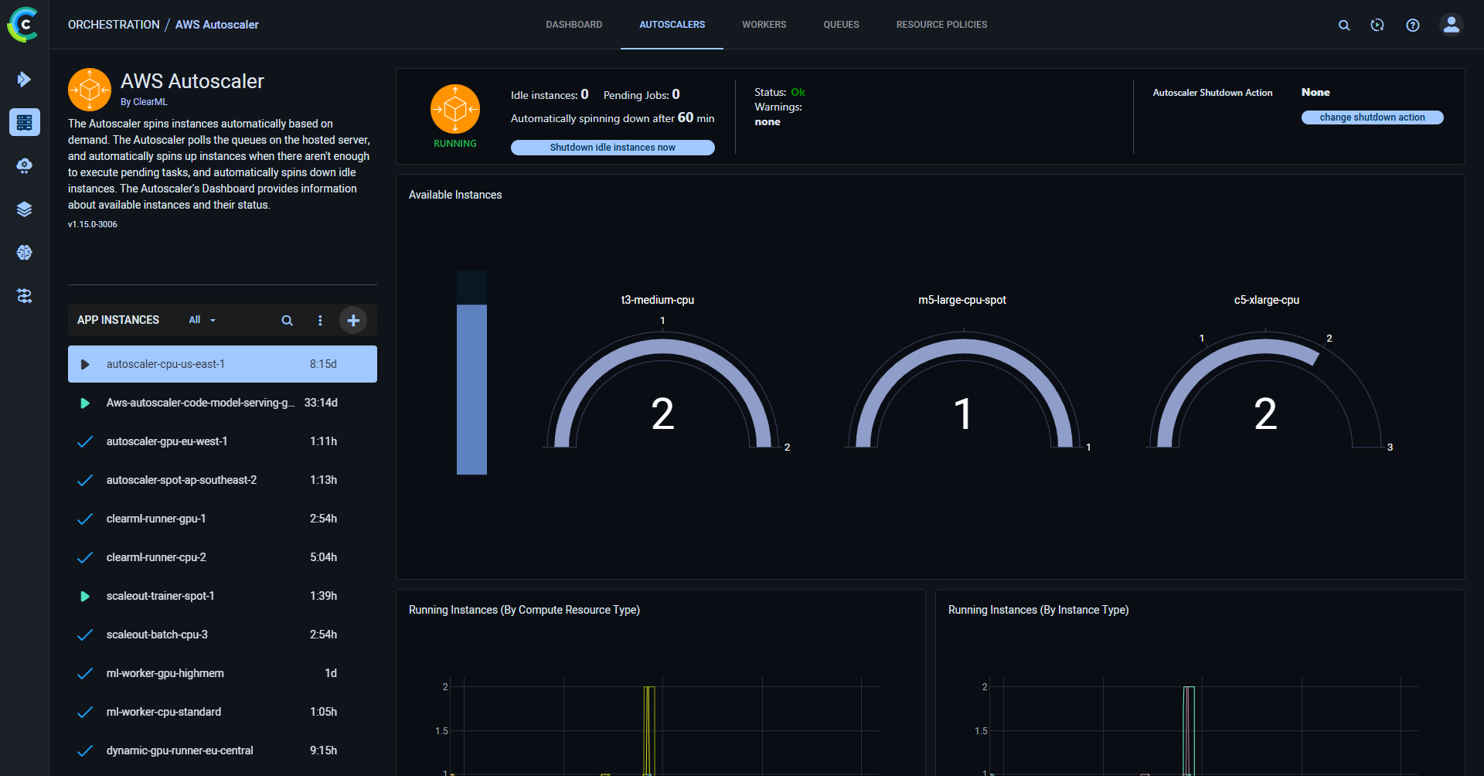Click the By ClearML author label
The height and width of the screenshot is (776, 1484).
click(x=144, y=102)
